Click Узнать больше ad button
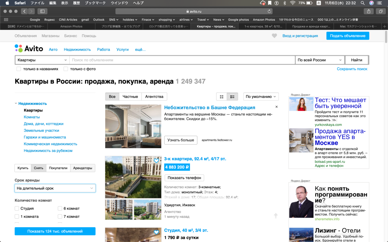 [181, 140]
